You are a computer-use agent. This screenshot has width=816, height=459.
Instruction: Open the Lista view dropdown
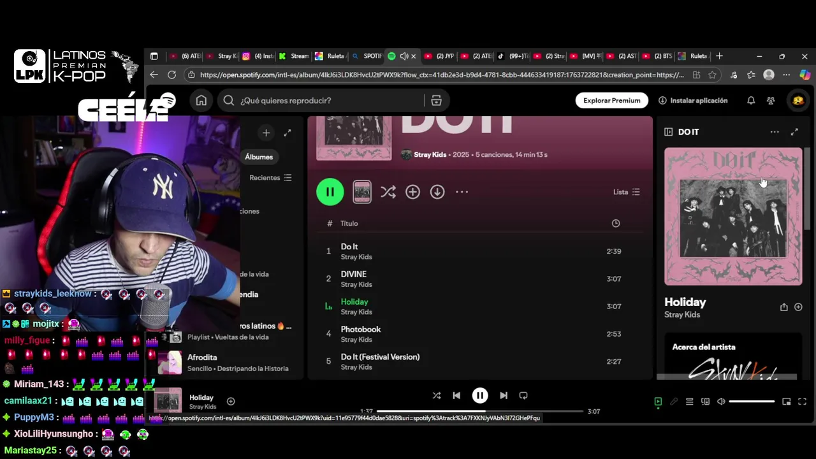(626, 192)
